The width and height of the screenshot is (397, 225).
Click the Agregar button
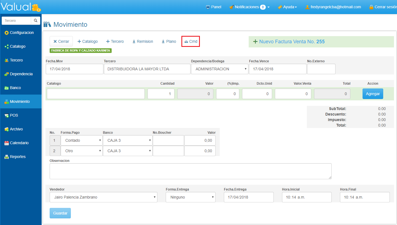[373, 94]
